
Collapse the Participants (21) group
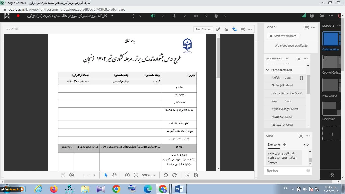pos(268,70)
